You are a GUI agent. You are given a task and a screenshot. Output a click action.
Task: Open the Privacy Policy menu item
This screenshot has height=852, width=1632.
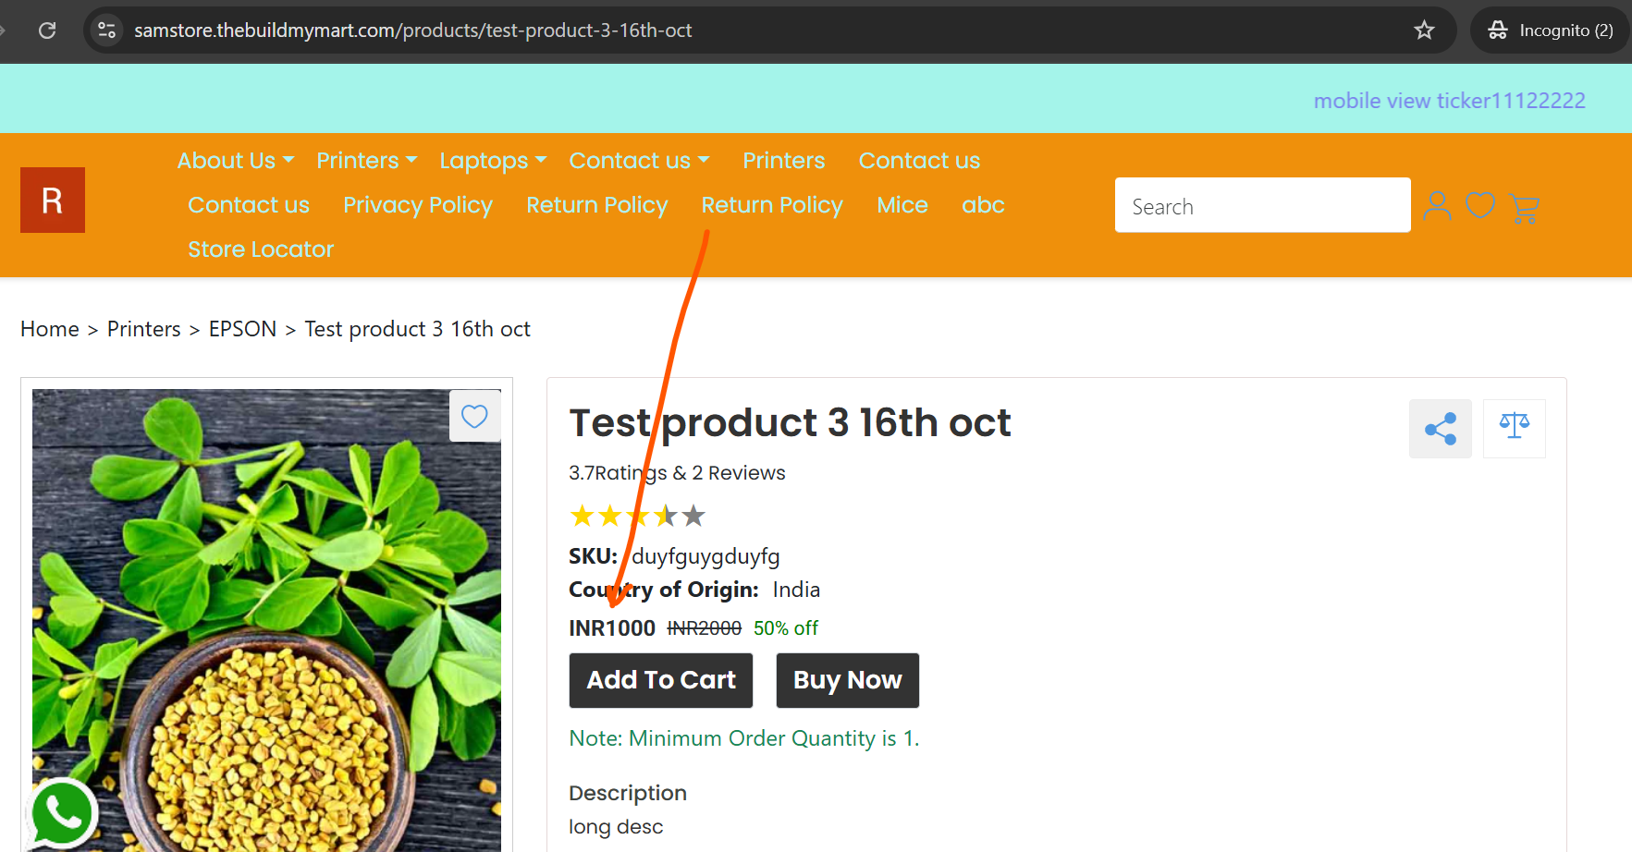[x=418, y=205]
